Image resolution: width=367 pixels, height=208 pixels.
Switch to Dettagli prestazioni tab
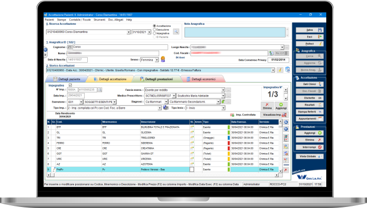click(x=157, y=79)
